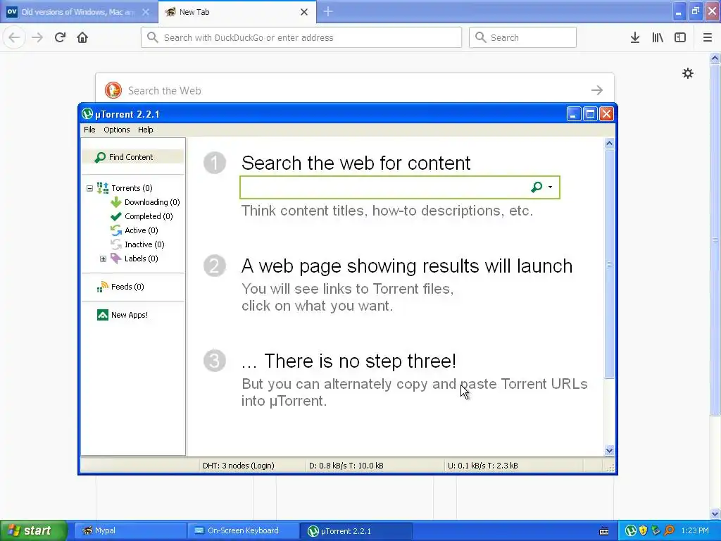
Task: Switch to Mypal in the taskbar
Action: [130, 530]
